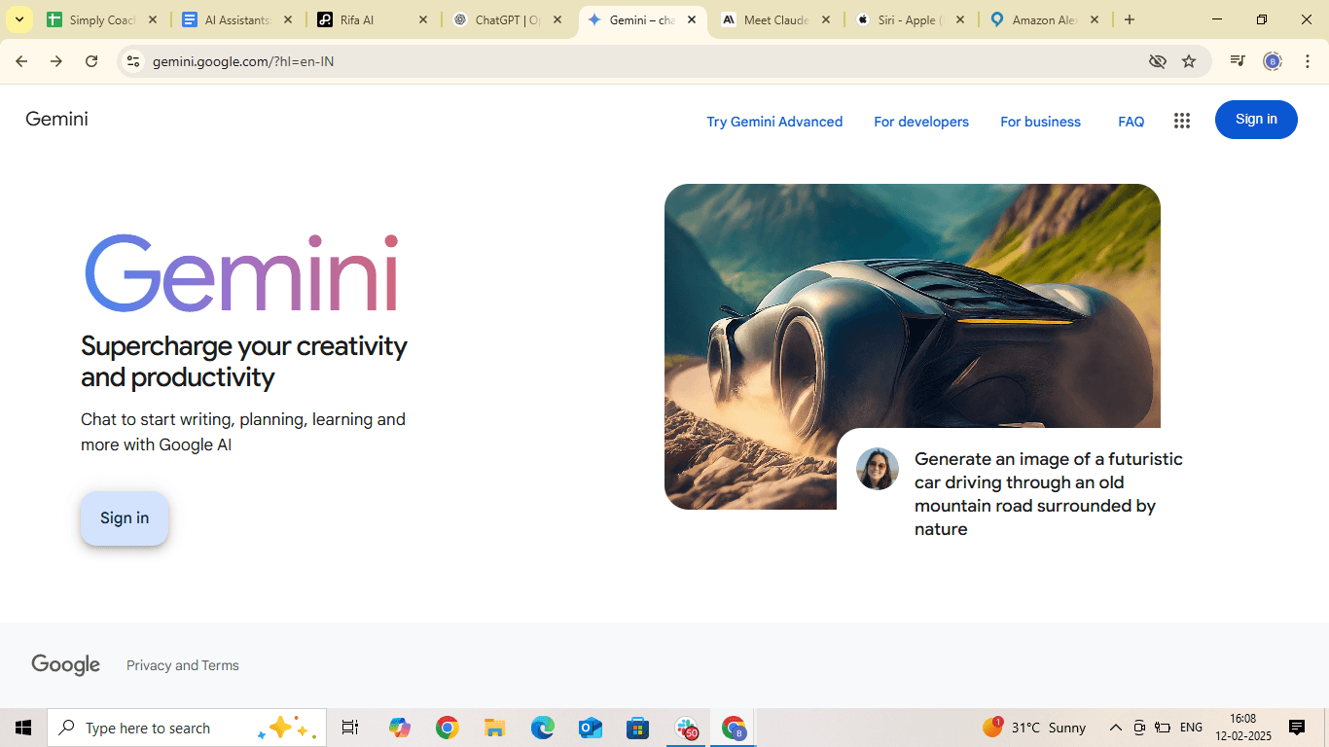Open Task View on taskbar
This screenshot has width=1329, height=747.
(x=350, y=728)
